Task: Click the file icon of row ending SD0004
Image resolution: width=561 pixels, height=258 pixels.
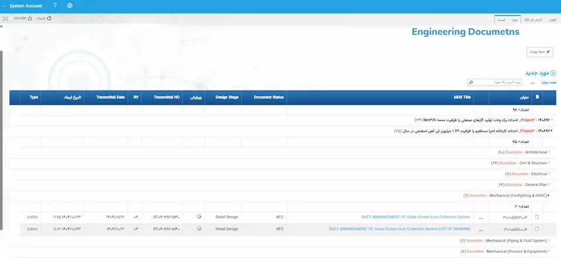Action: (x=536, y=229)
